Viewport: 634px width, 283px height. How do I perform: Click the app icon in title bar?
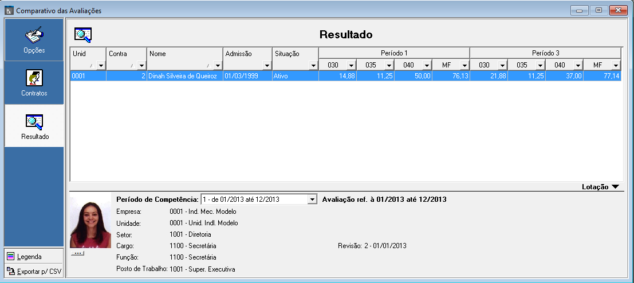(x=9, y=10)
